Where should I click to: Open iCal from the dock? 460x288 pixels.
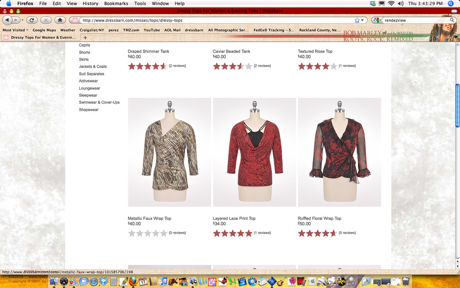point(143,281)
